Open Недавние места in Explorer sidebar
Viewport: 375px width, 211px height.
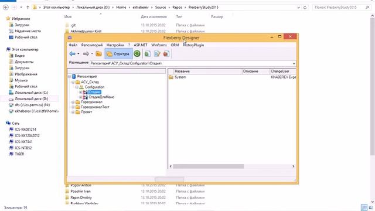[28, 31]
